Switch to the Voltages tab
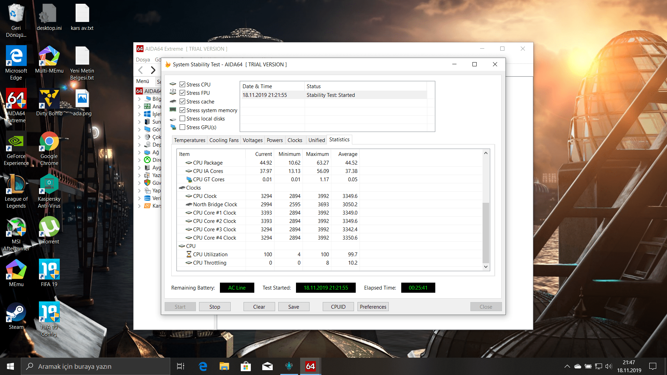Image resolution: width=667 pixels, height=375 pixels. coord(253,140)
